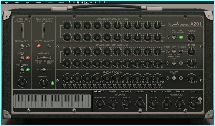Click the green THRESHOLD LED
Screen dimensions: 215x126
pyautogui.click(x=53, y=83)
